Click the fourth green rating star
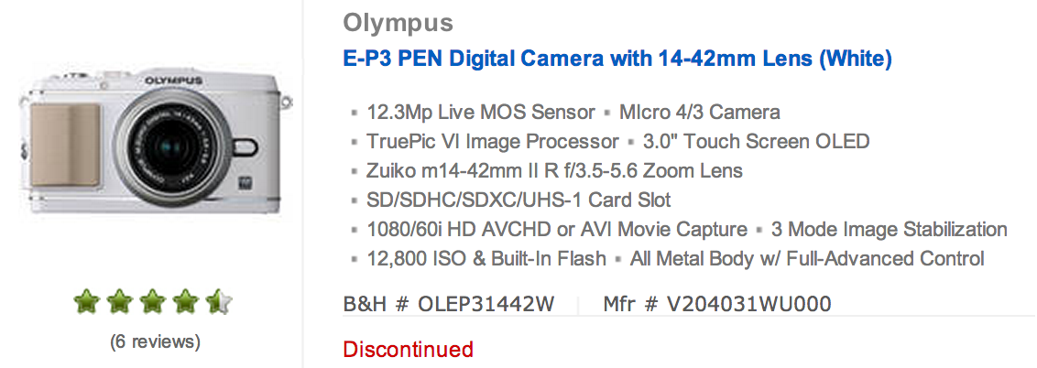 185,303
